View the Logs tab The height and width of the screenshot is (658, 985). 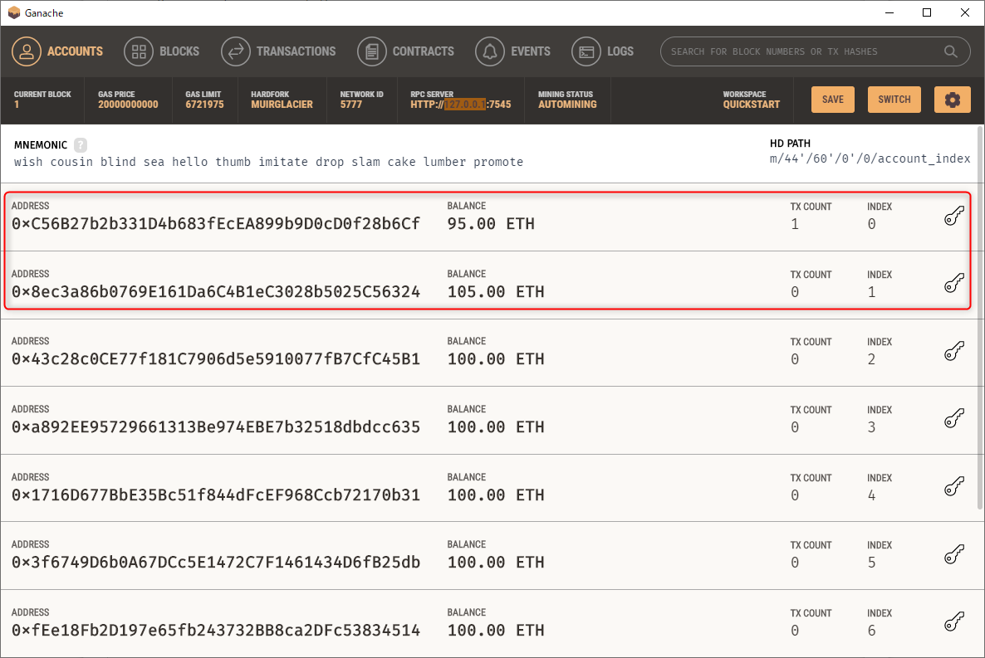click(603, 51)
